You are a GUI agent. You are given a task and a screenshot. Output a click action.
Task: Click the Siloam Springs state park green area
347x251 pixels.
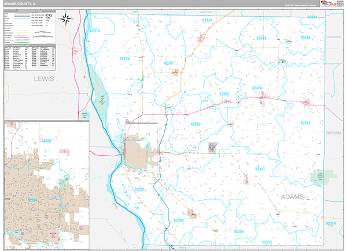point(322,178)
